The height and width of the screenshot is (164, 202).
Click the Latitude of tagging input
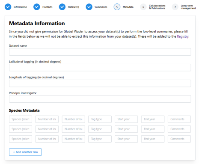(x=100, y=68)
